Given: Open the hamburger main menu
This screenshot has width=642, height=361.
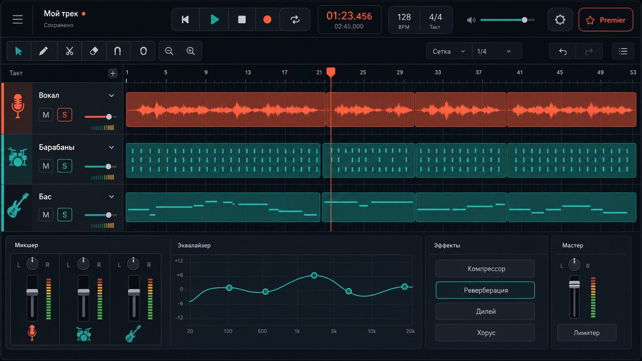Looking at the screenshot, I should (18, 20).
